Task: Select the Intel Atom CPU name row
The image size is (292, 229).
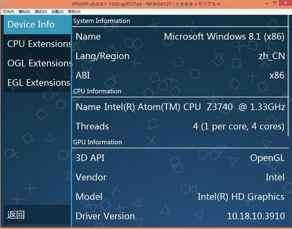Action: tap(180, 107)
